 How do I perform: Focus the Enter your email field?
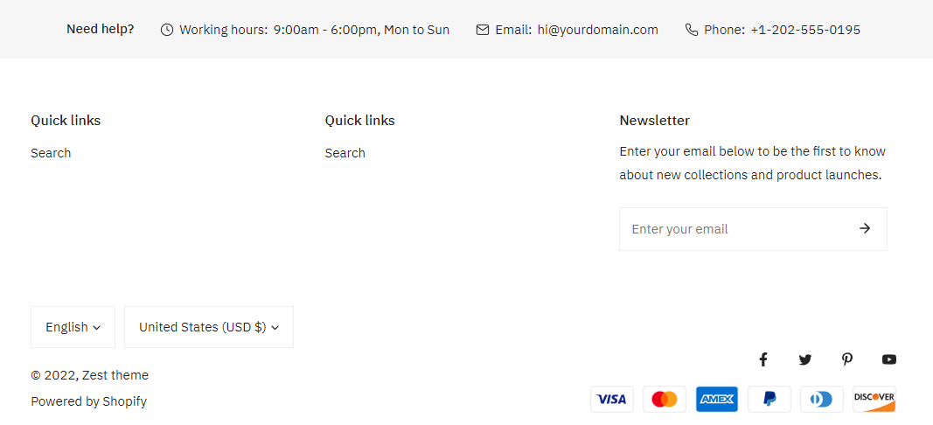point(730,229)
